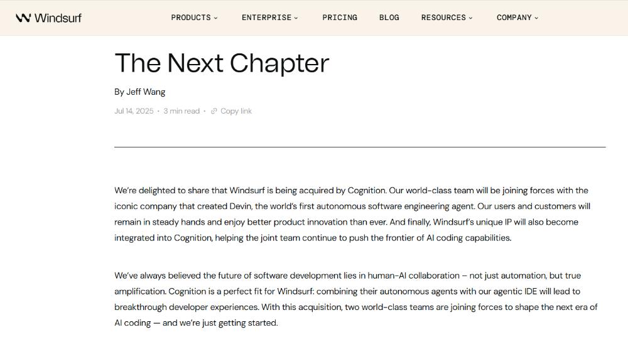Open the Resources menu
This screenshot has width=628, height=342.
443,18
